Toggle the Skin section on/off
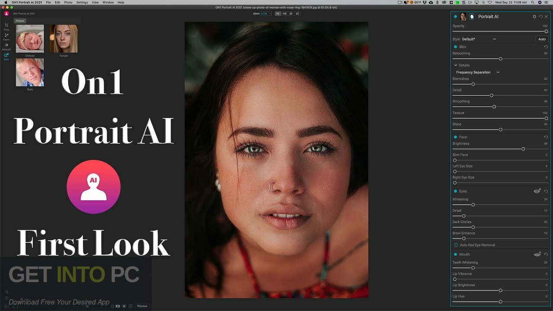This screenshot has width=553, height=311. [455, 47]
